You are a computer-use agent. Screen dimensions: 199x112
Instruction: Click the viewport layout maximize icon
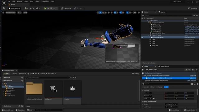pyautogui.click(x=139, y=12)
